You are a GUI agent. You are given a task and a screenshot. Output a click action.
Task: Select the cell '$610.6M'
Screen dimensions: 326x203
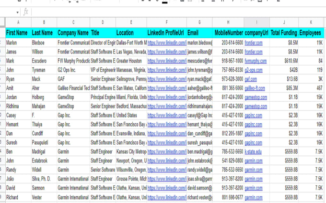point(284,61)
